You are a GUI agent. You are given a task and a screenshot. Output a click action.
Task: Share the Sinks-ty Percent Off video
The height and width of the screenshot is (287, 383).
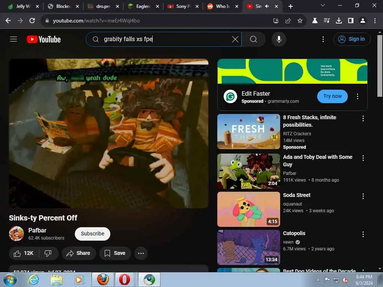[79, 253]
